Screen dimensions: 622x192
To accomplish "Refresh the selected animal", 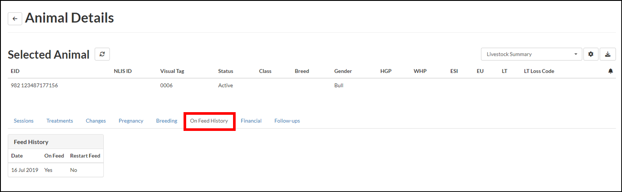I will point(102,54).
